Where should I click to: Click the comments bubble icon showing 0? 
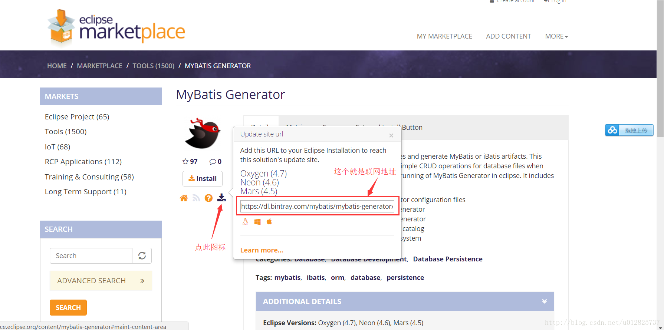coord(213,162)
